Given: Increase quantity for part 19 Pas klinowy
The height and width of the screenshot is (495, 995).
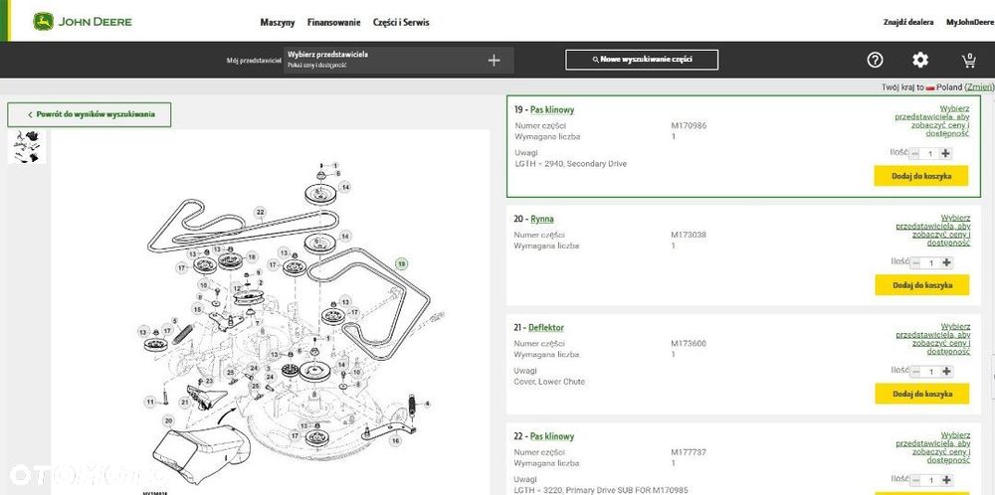Looking at the screenshot, I should pyautogui.click(x=945, y=153).
